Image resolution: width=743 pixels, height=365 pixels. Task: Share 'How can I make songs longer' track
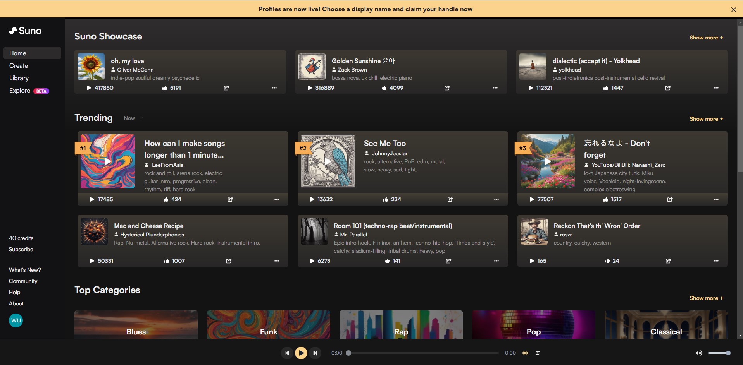[x=231, y=199]
